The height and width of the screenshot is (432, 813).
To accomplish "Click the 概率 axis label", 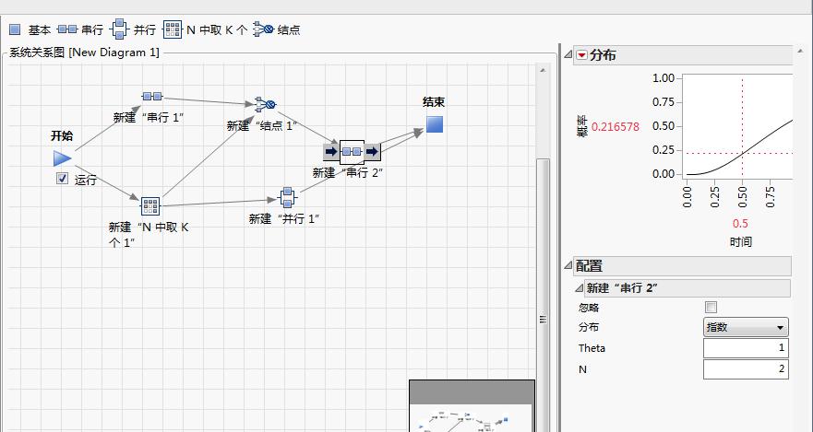I will [x=581, y=127].
